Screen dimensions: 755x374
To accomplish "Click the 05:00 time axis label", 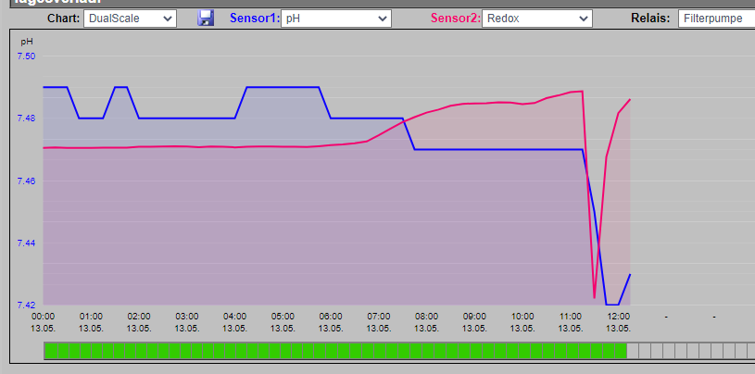I will 283,317.
